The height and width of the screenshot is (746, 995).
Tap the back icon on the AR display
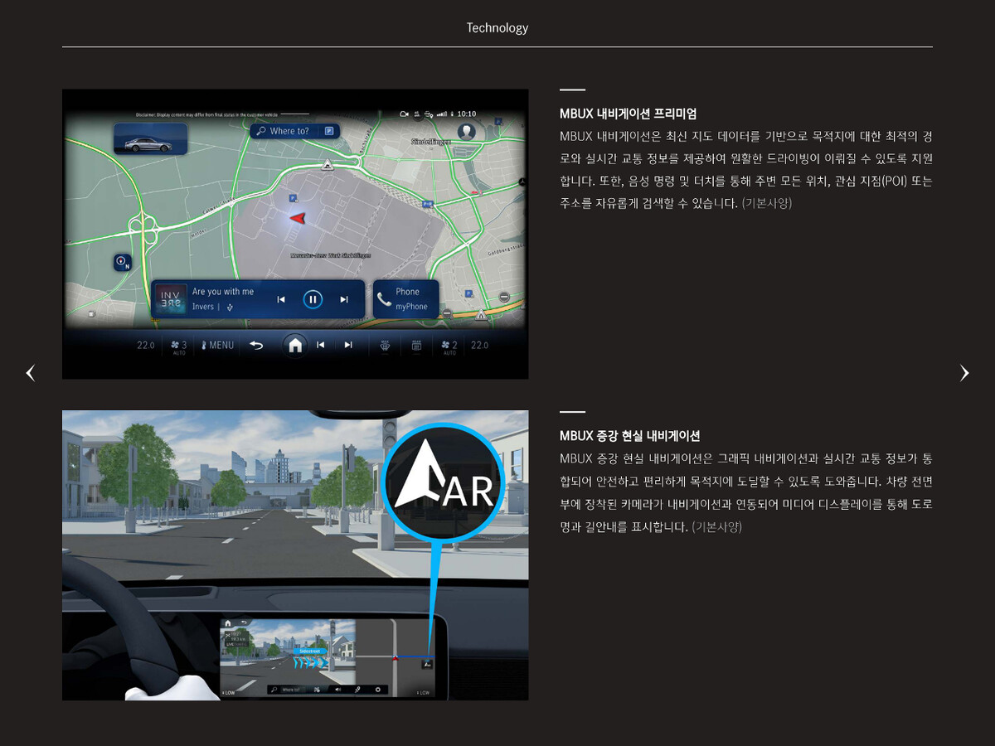pyautogui.click(x=243, y=622)
